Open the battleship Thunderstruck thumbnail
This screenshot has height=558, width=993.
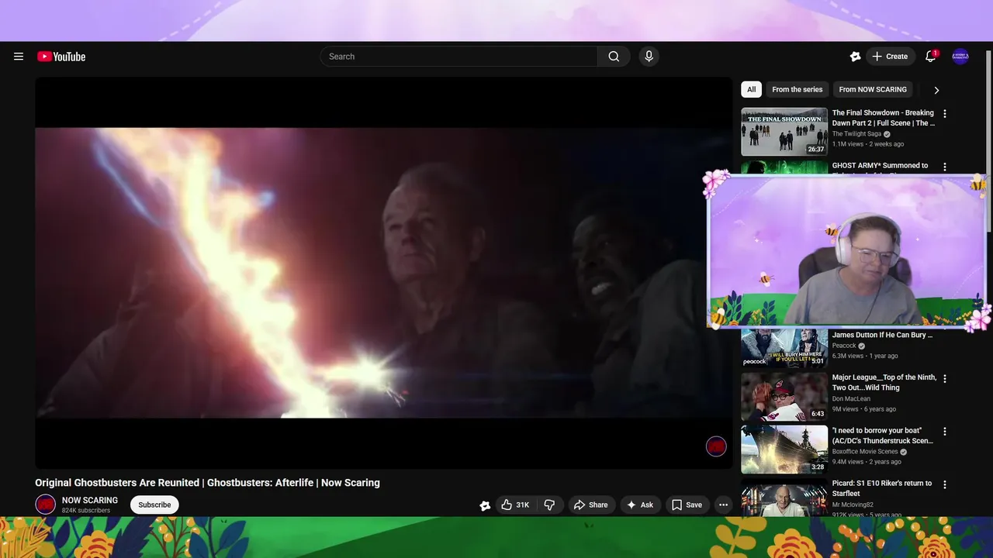pyautogui.click(x=784, y=449)
